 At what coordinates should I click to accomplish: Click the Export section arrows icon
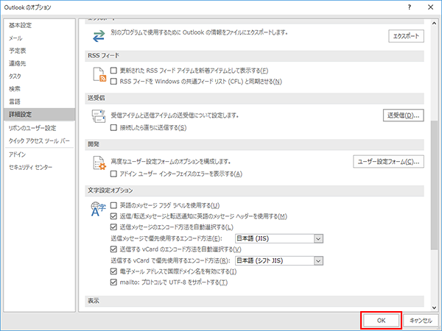[x=97, y=36]
